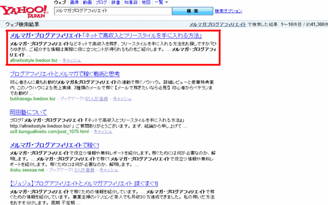Open result 岡田塾について

tap(28, 112)
